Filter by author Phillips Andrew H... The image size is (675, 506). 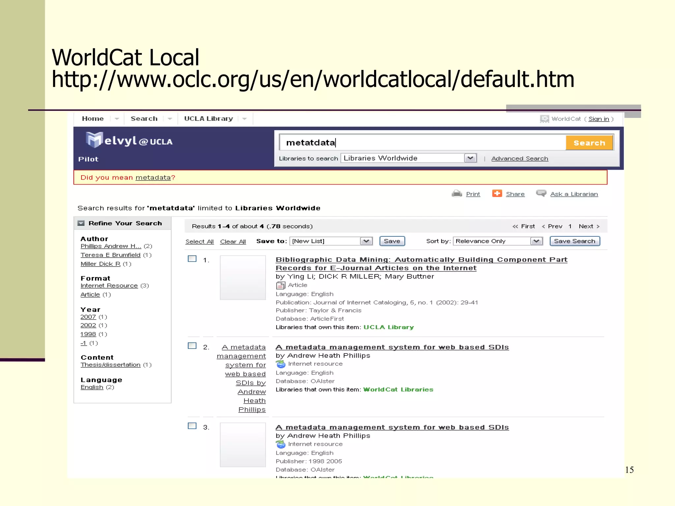[111, 246]
